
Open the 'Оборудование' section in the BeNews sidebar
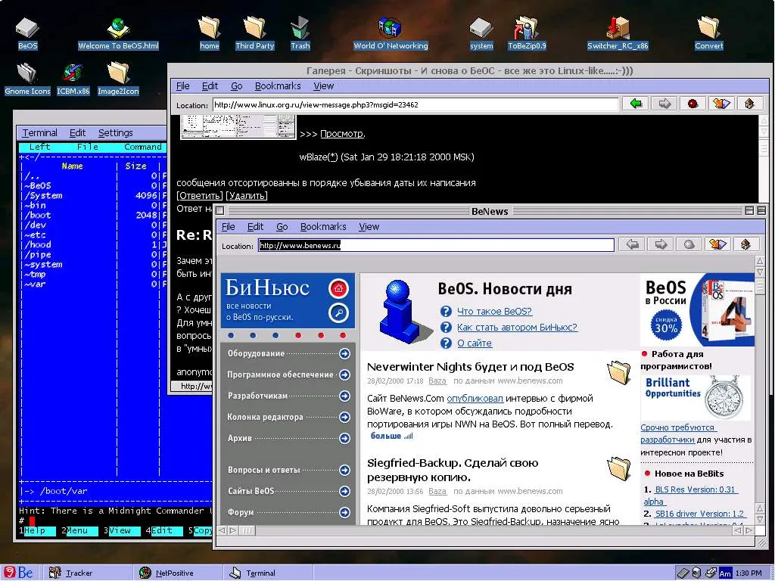(288, 353)
